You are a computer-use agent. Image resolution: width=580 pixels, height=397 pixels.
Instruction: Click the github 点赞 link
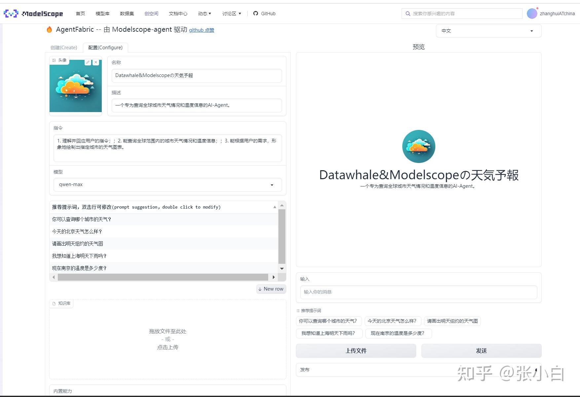[x=201, y=30]
